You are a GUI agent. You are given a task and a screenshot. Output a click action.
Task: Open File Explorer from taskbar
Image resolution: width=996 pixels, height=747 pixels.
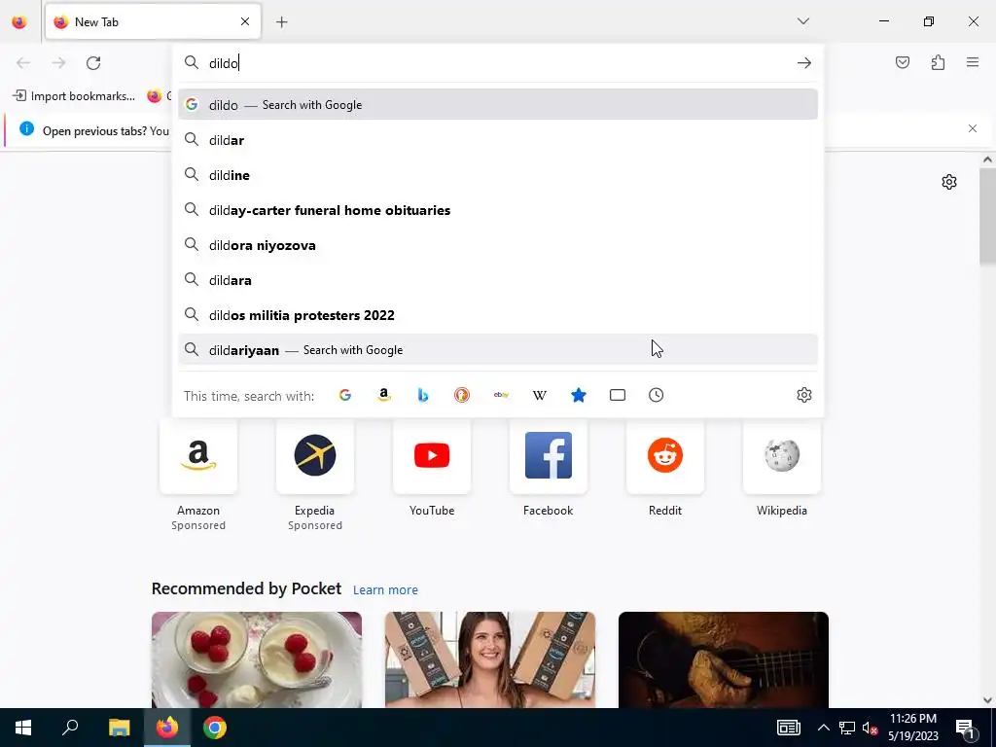click(119, 728)
